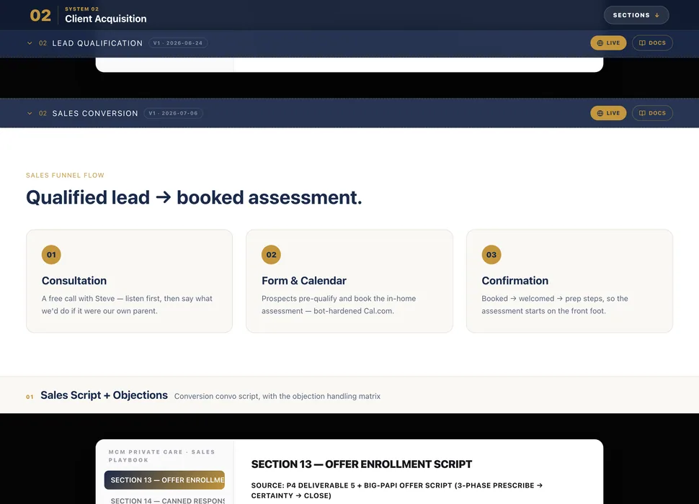Click the MCM PRIVATE CARE · SALES PLAYBOOK label

(x=162, y=456)
